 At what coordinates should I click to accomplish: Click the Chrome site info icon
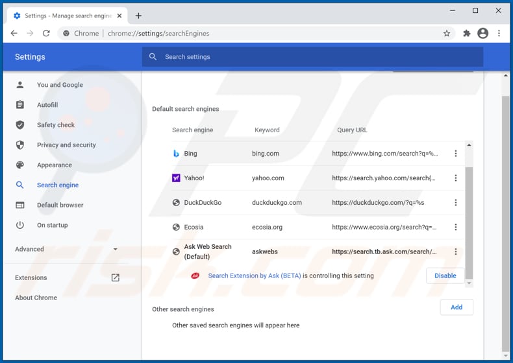(66, 33)
